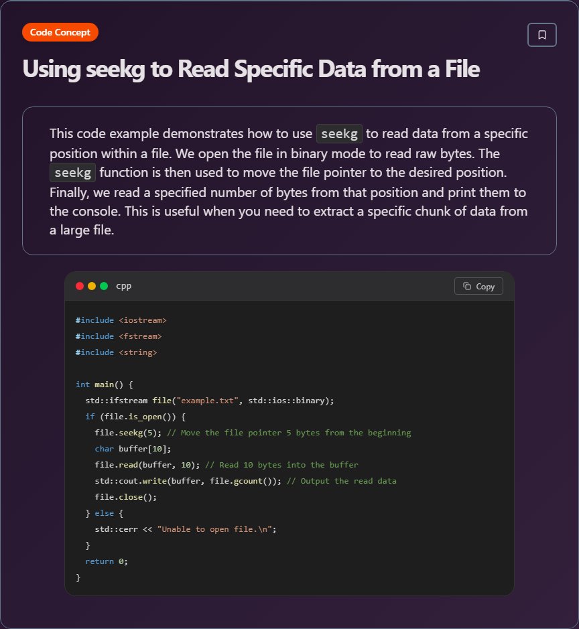
Task: Click the #include <fstream> code line
Action: pos(119,336)
